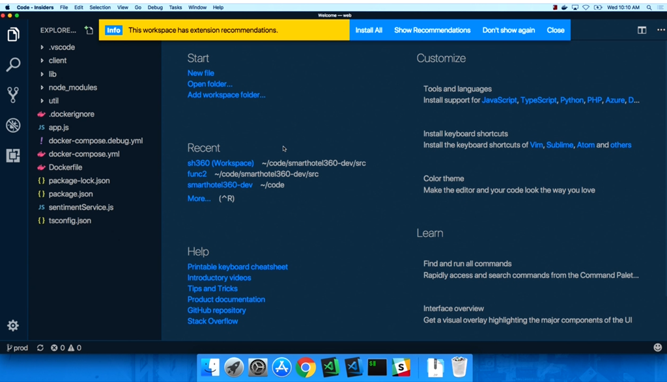The image size is (667, 382).
Task: Open app.js in the explorer
Action: click(59, 128)
